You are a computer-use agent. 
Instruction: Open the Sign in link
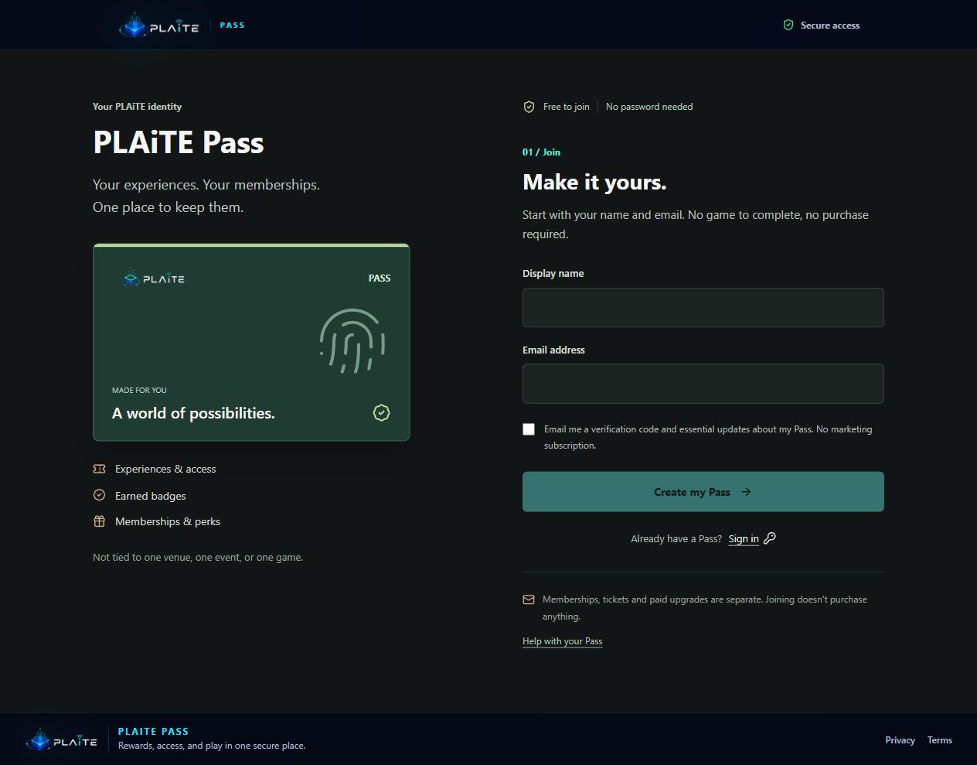point(744,539)
